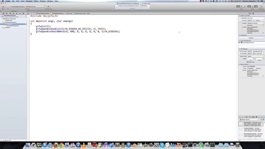Select libglfw.dylib in project navigator
This screenshot has width=265, height=149.
[9, 21]
